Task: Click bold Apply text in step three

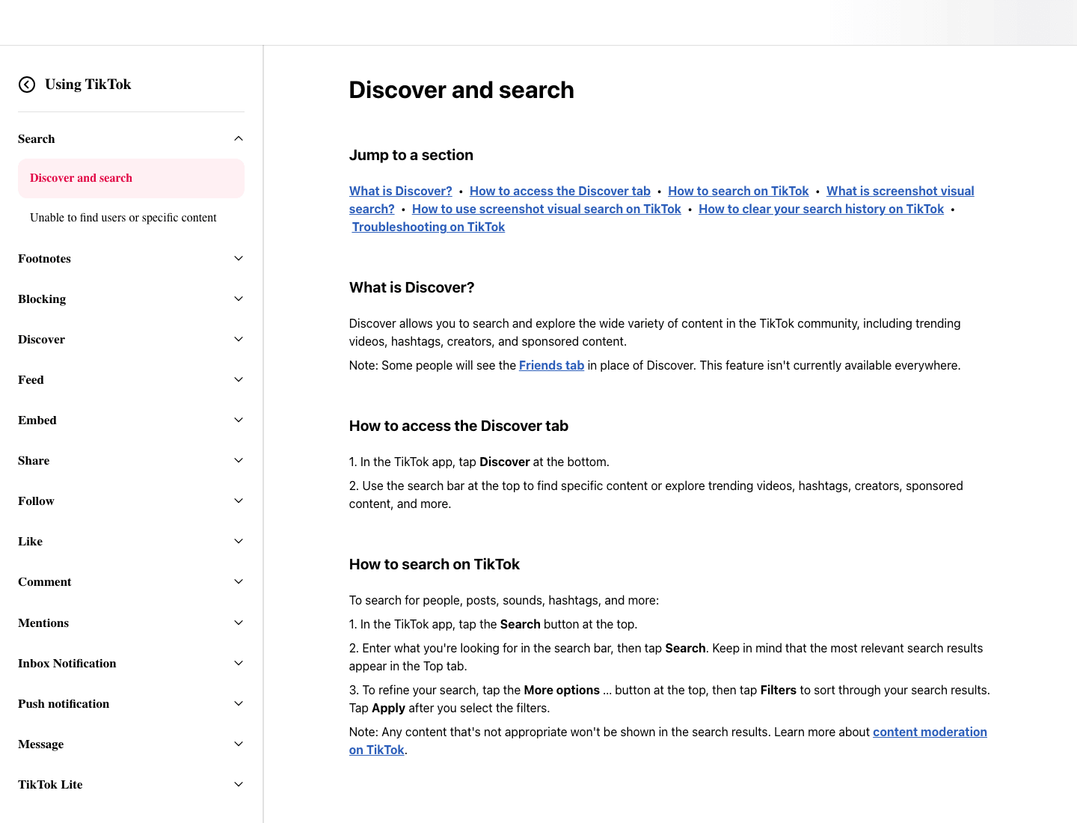Action: click(x=388, y=708)
